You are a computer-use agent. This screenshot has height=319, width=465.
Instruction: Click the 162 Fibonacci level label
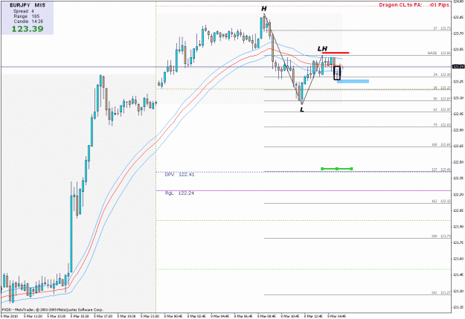[441, 201]
